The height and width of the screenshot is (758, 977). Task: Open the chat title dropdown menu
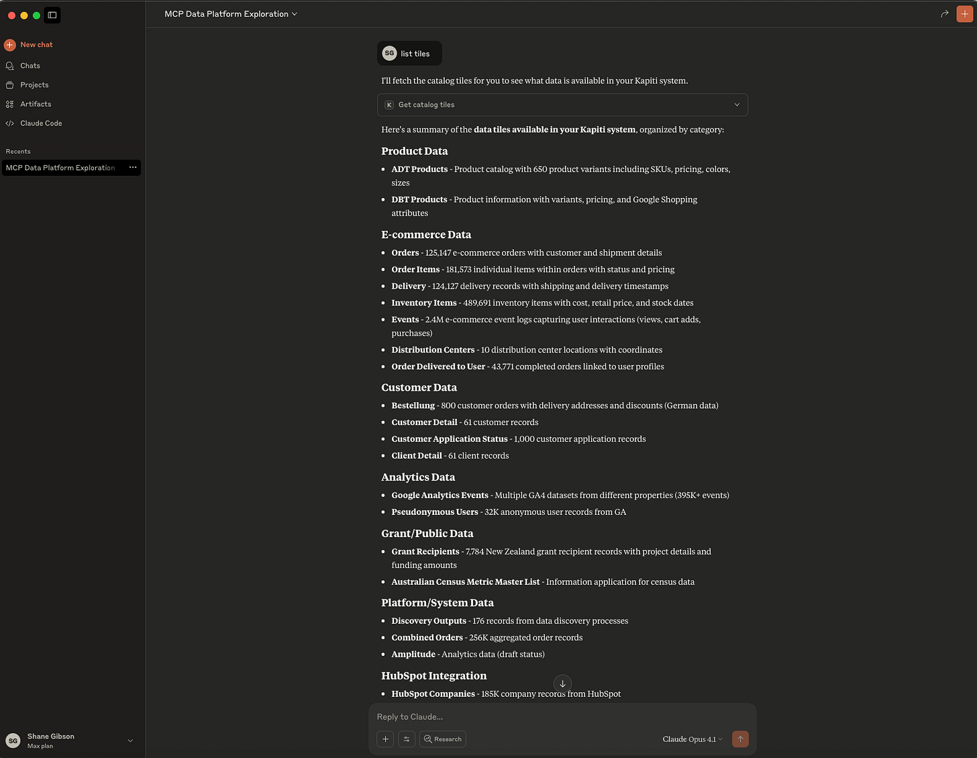231,14
